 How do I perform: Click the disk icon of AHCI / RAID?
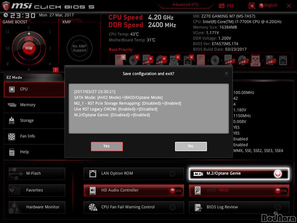197,191
